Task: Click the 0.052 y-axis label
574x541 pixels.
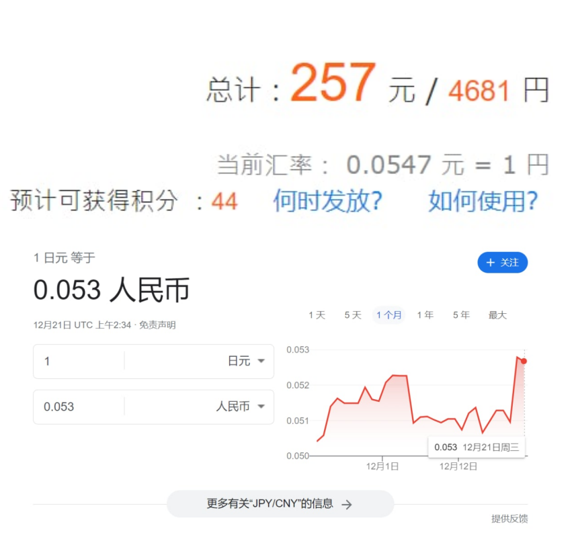Action: tap(298, 385)
